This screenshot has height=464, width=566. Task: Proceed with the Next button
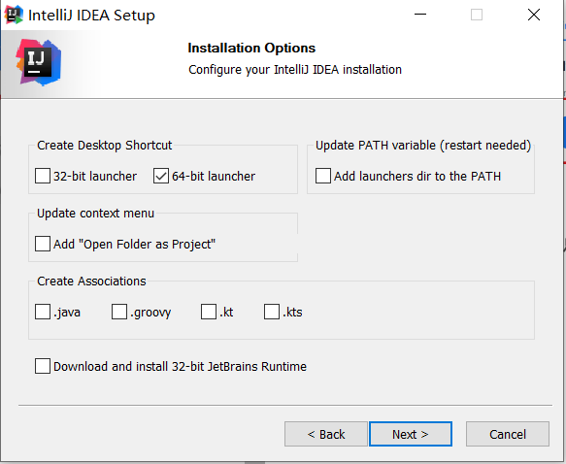pyautogui.click(x=411, y=434)
